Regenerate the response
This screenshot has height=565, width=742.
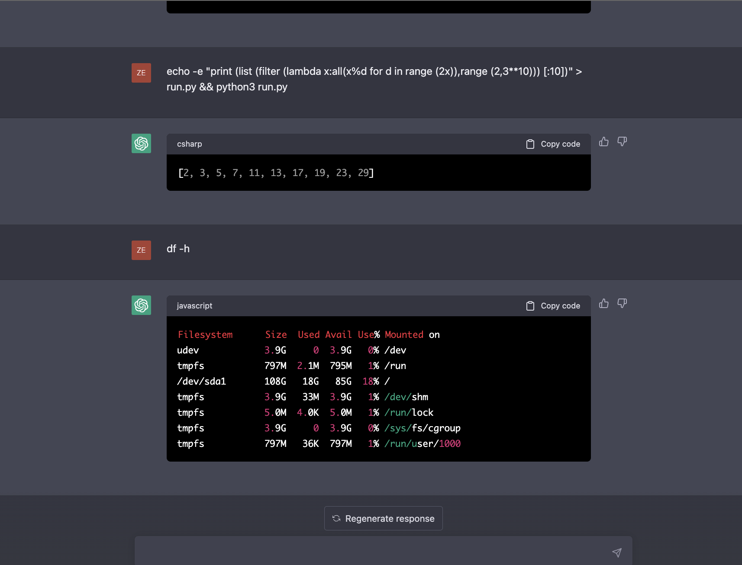coord(384,518)
